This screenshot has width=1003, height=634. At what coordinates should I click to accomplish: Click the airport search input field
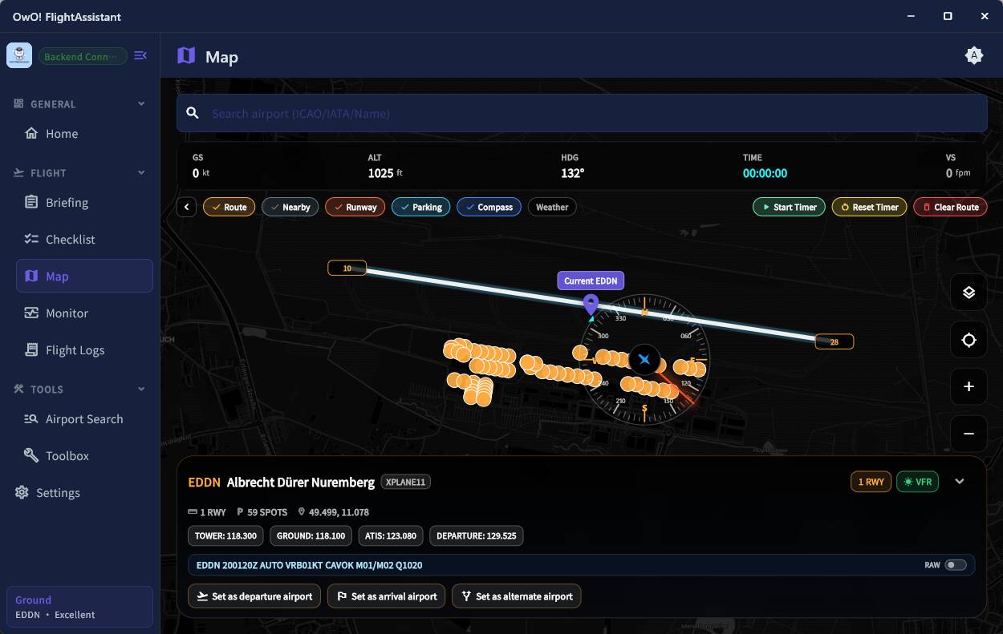click(582, 113)
